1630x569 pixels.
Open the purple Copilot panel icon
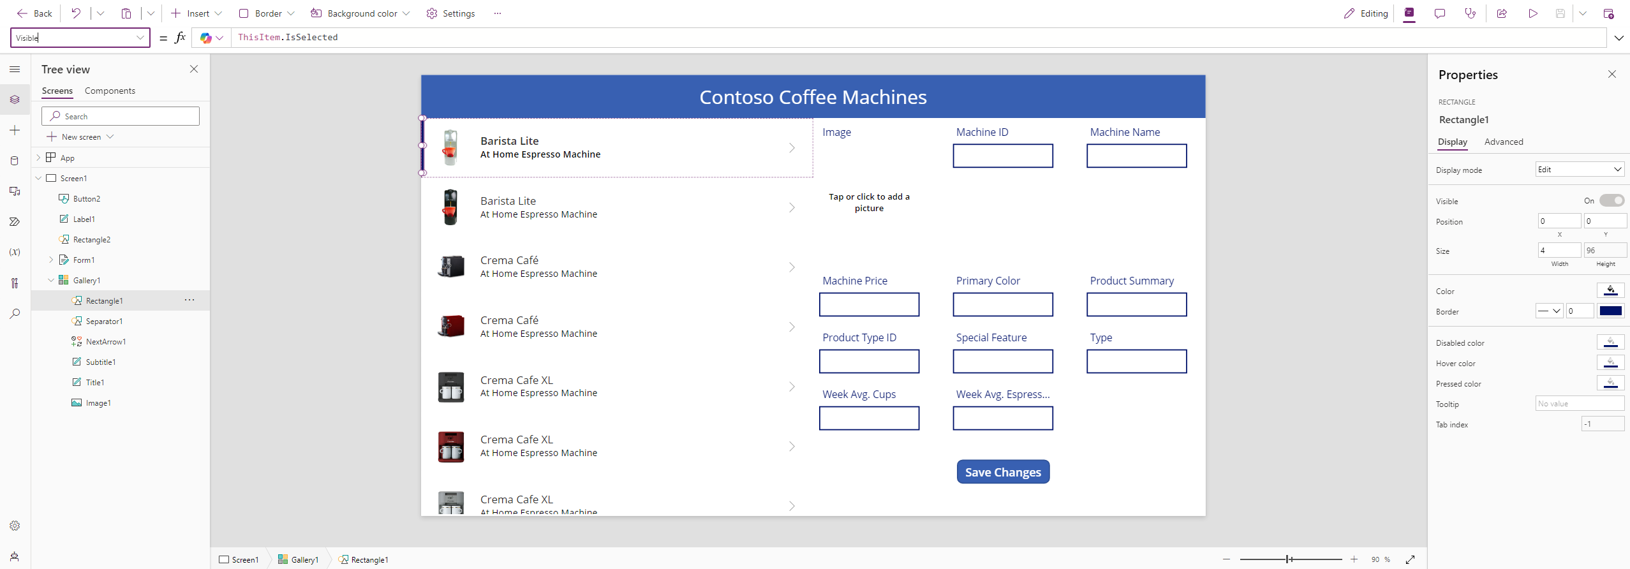pos(1409,13)
